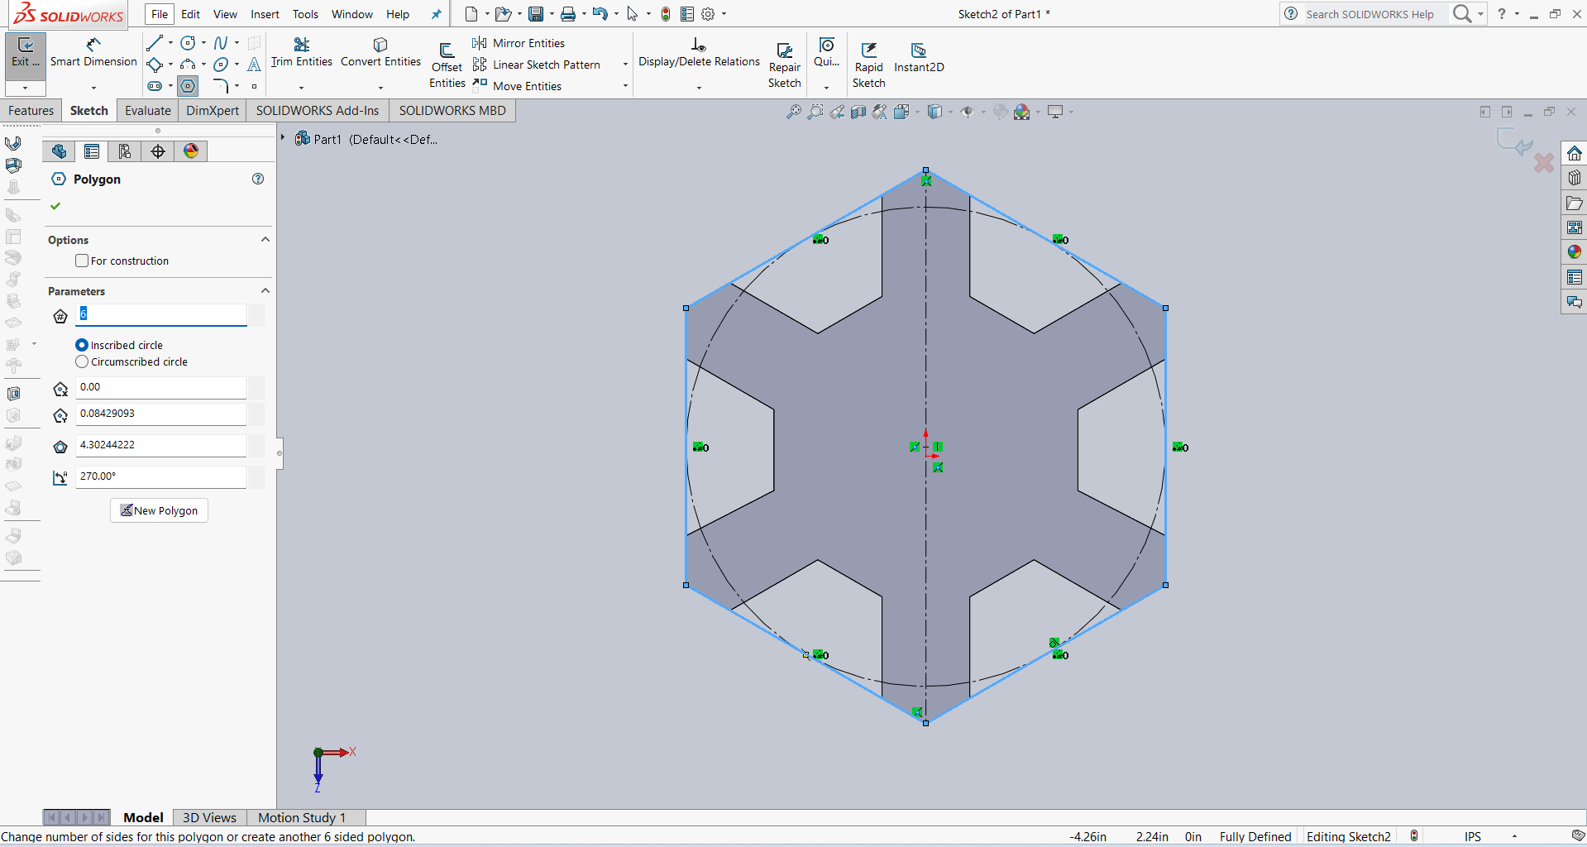1587x847 pixels.
Task: Click the number of sides input field
Action: [x=161, y=314]
